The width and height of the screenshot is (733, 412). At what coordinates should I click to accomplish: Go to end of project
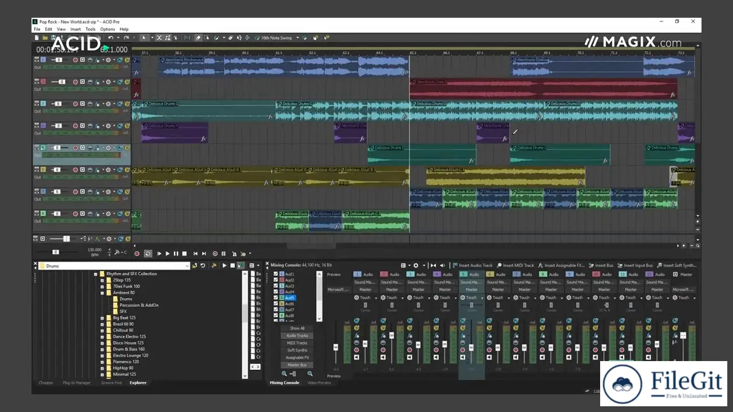tap(204, 253)
